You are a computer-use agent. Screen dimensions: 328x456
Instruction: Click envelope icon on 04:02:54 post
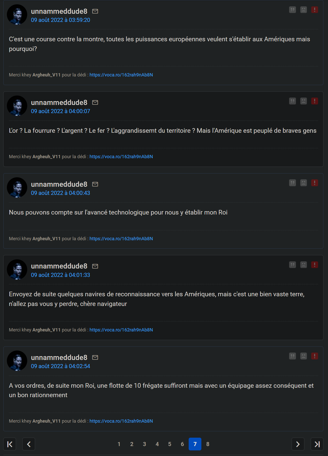[x=95, y=358]
